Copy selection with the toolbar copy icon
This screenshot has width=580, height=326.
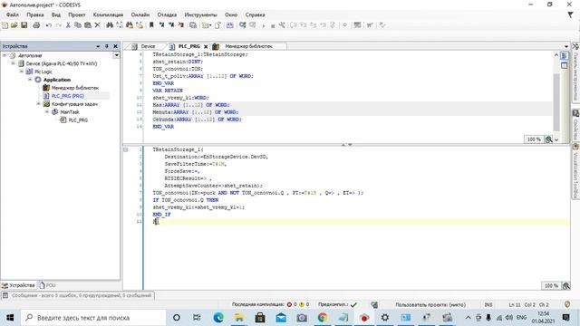78,25
